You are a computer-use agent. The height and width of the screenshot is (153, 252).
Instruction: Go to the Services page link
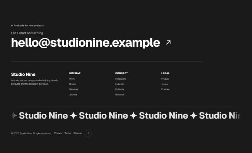(73, 89)
